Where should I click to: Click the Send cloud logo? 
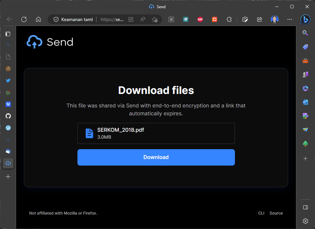(x=34, y=42)
